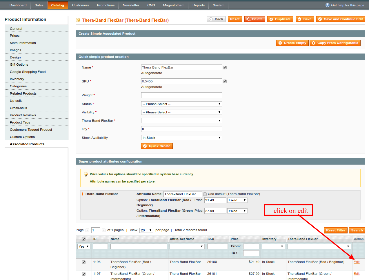
Task: Click the Delete button
Action: pyautogui.click(x=255, y=19)
